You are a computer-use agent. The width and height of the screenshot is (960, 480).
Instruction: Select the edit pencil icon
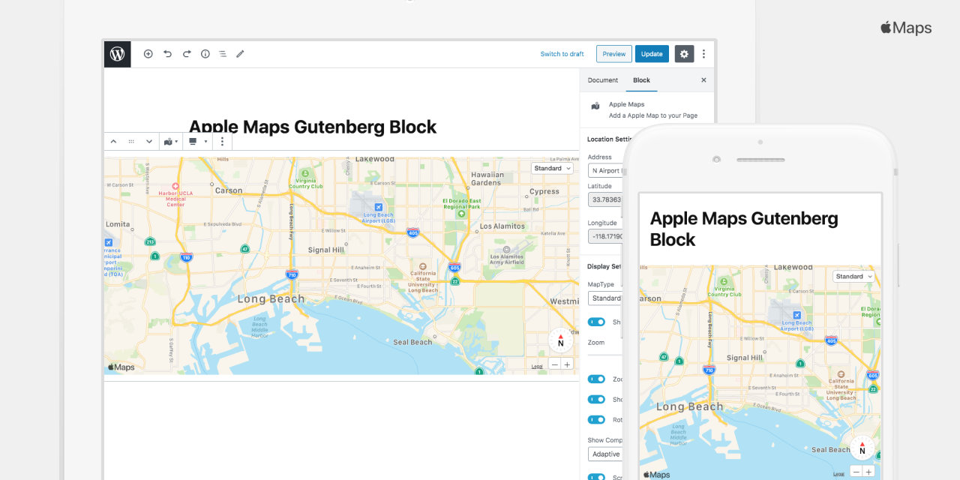tap(240, 54)
